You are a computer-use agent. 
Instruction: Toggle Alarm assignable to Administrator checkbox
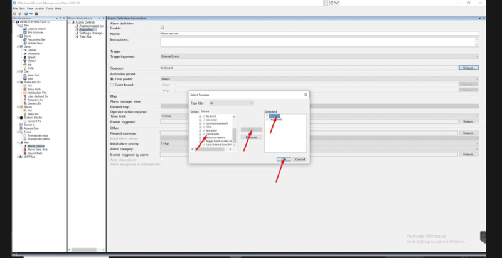pyautogui.click(x=162, y=164)
